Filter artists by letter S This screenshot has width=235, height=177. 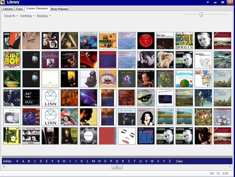click(129, 161)
